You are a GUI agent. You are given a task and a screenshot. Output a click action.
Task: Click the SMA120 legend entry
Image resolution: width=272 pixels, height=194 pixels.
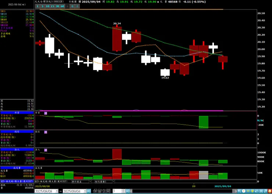point(17,22)
